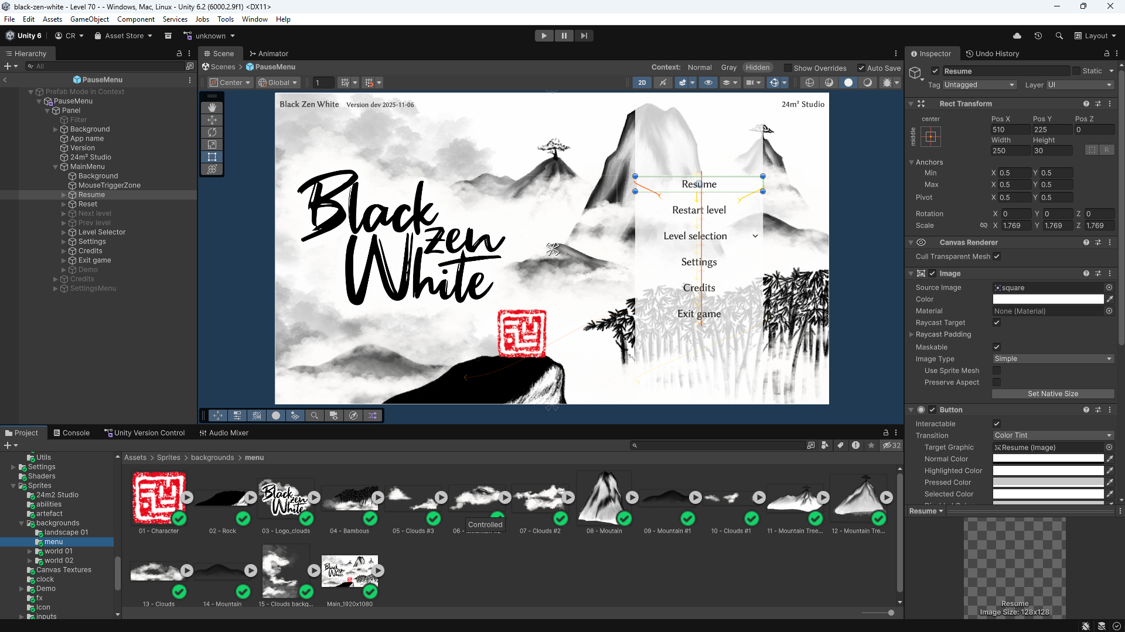Open Unity Cloud icon in toolbar
Viewport: 1125px width, 632px height.
pyautogui.click(x=1017, y=36)
